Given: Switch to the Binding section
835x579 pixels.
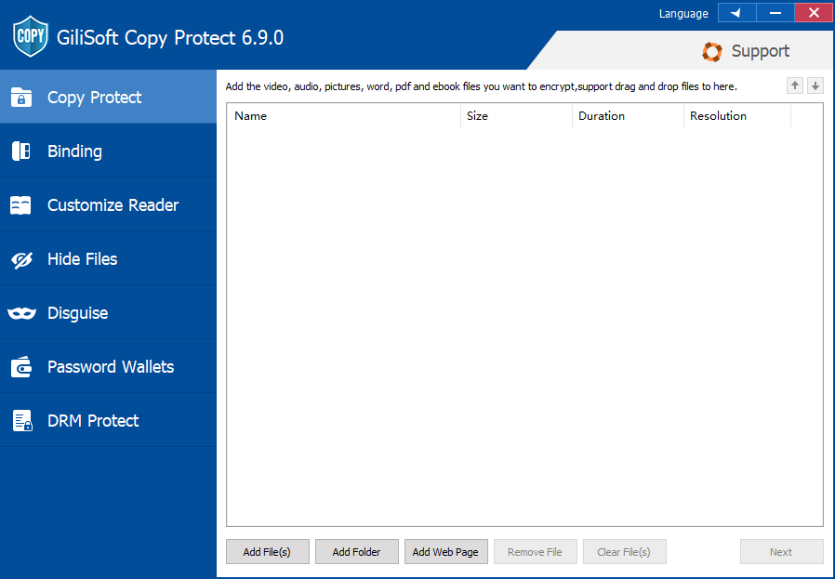Looking at the screenshot, I should coord(108,151).
